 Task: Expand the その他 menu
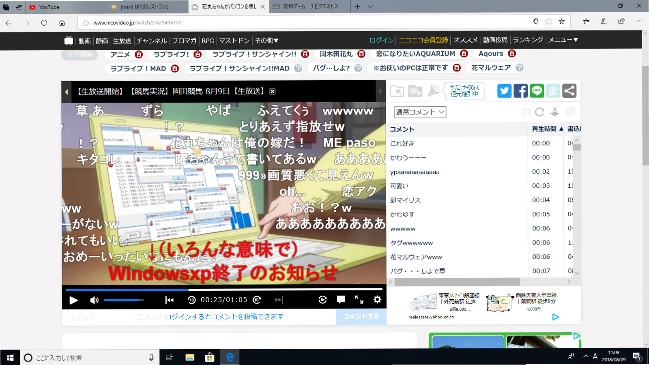[x=266, y=41]
